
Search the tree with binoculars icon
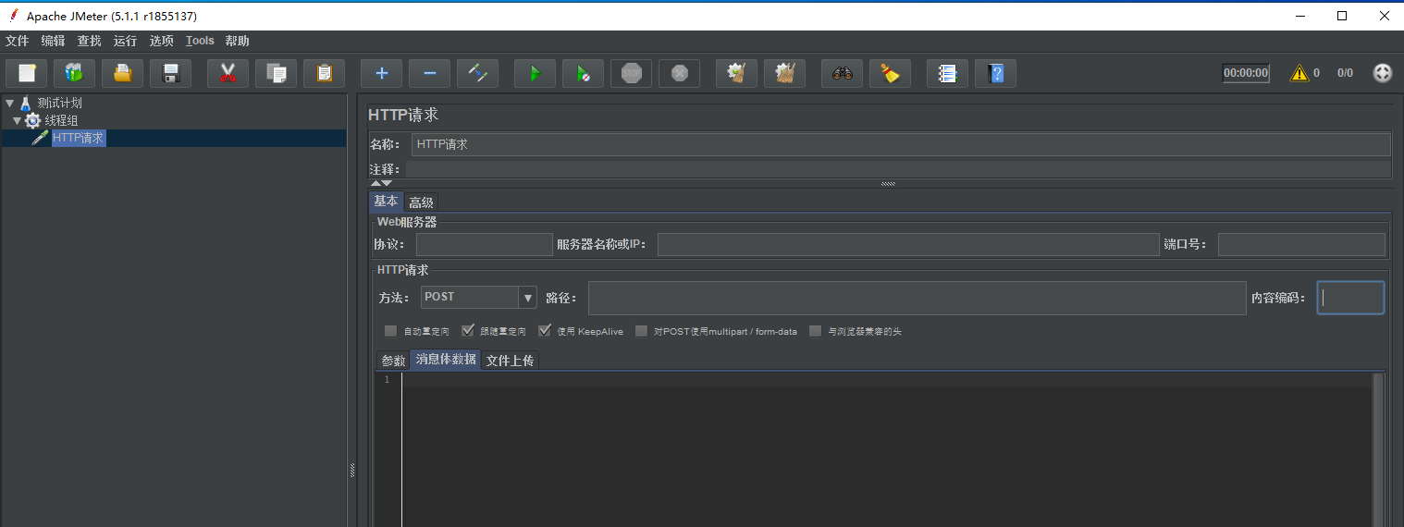842,73
